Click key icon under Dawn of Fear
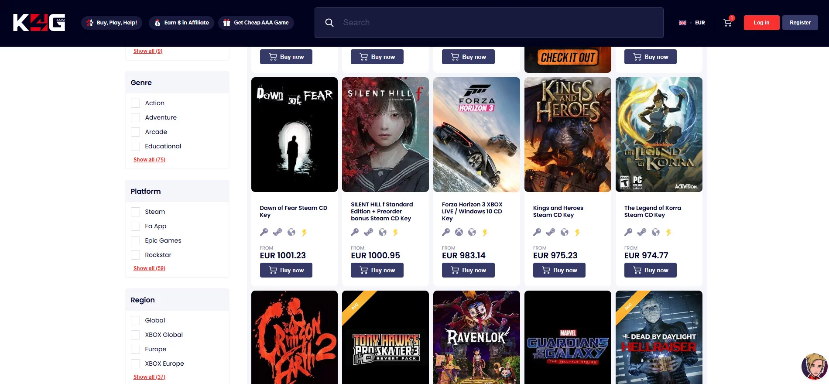This screenshot has width=829, height=384. click(264, 232)
